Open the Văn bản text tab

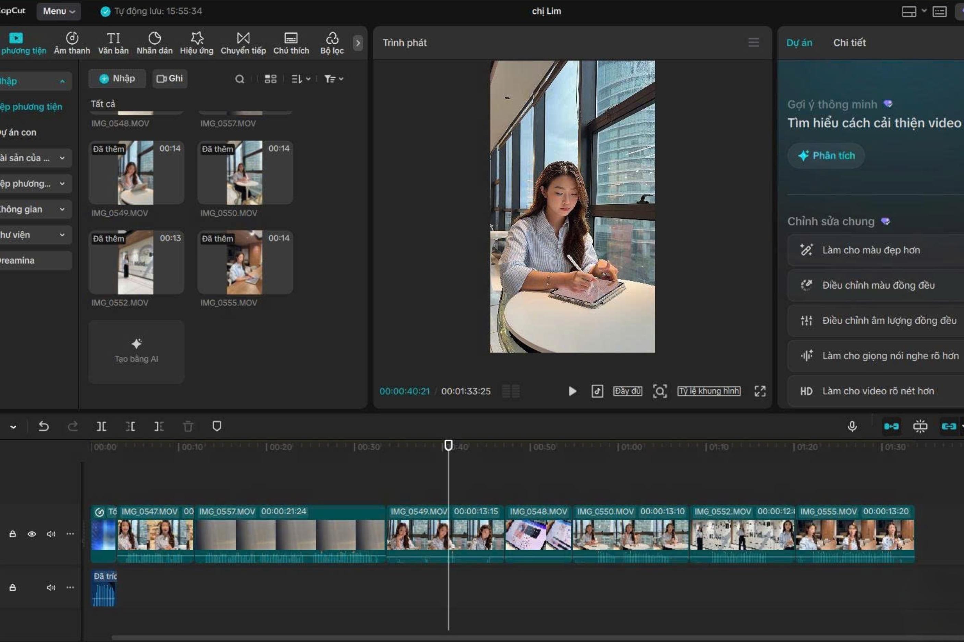[x=113, y=42]
